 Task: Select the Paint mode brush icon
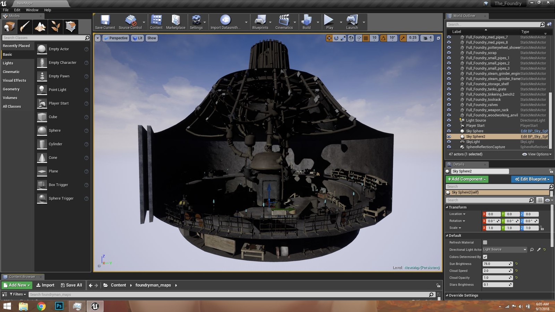25,26
